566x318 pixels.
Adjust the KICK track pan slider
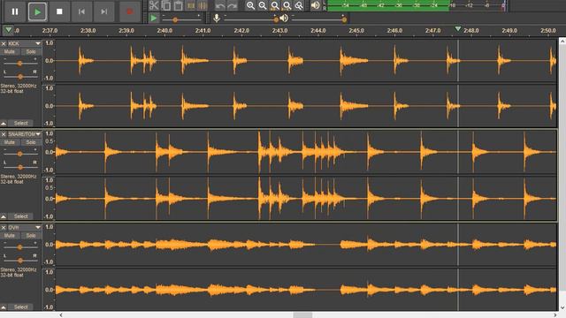(x=19, y=76)
